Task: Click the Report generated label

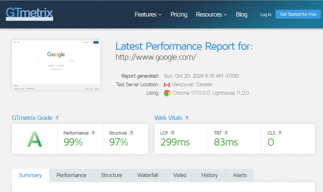Action: (140, 76)
